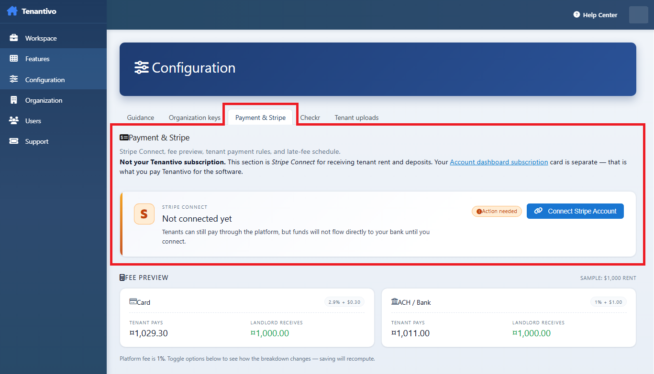The image size is (654, 374).
Task: Click the Action needed badge
Action: [x=497, y=212]
